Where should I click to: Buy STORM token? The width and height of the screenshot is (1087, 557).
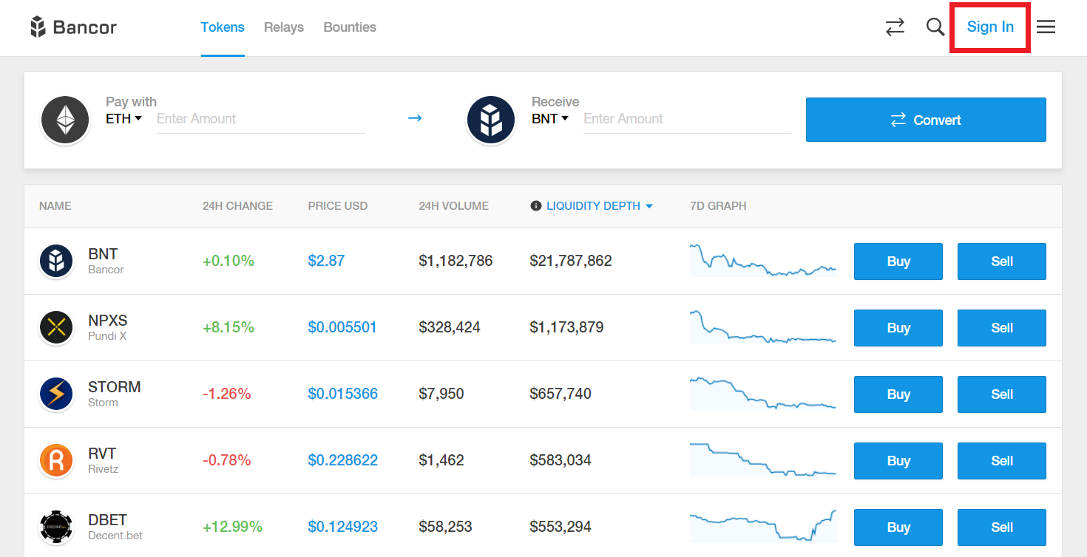click(898, 394)
